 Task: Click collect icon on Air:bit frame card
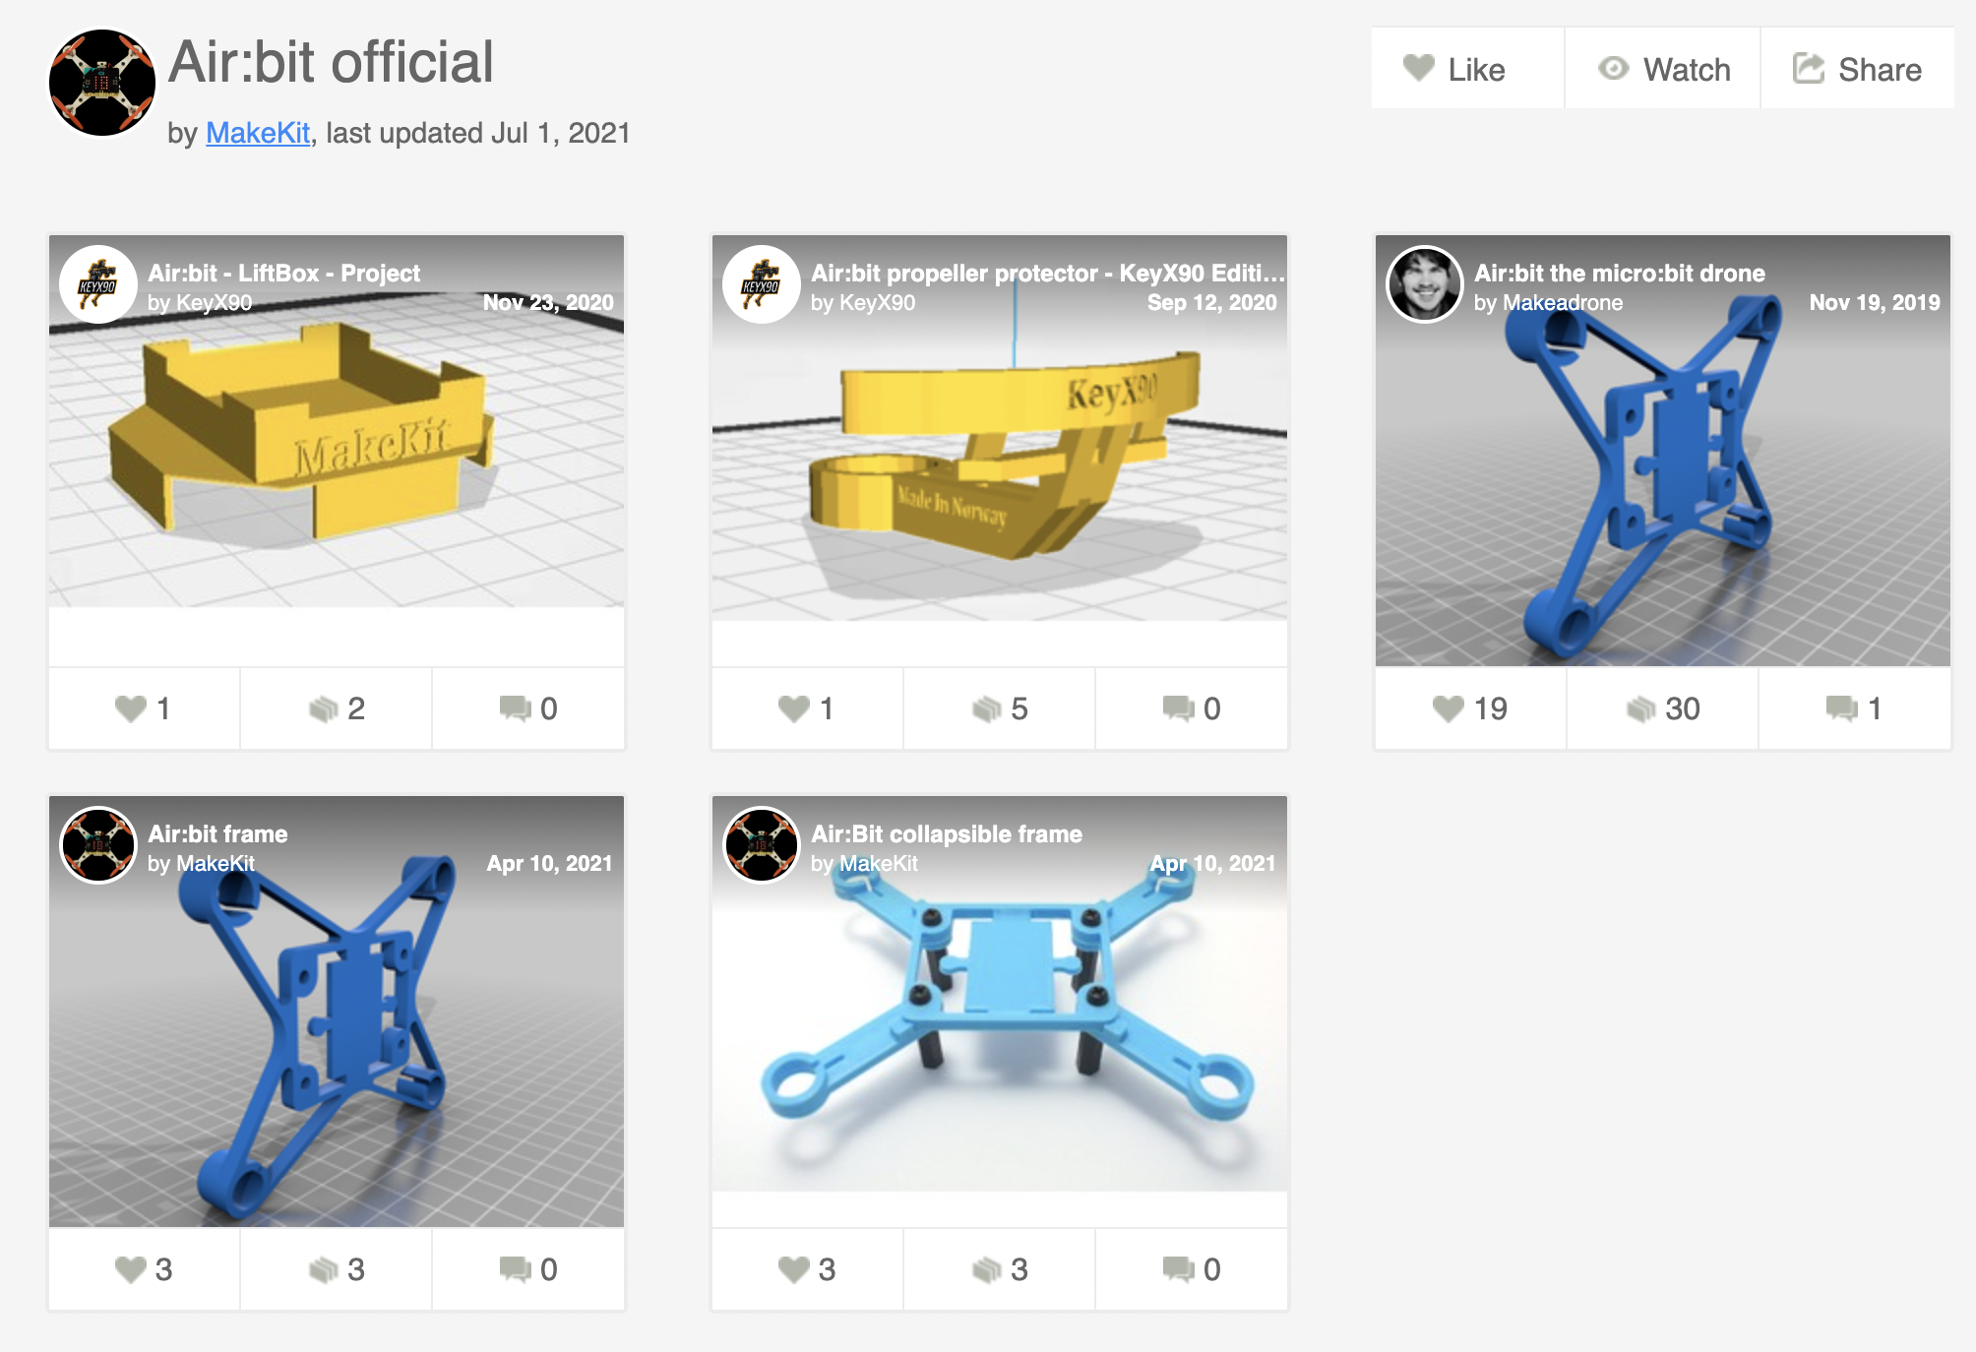337,1269
